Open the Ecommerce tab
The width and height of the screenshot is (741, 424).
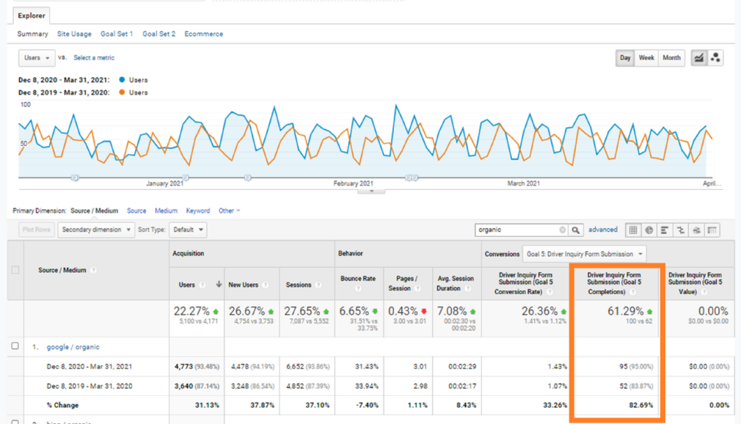pos(204,34)
